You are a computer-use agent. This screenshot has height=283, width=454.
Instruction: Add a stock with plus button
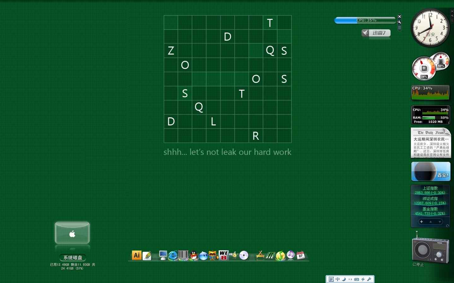(x=422, y=222)
